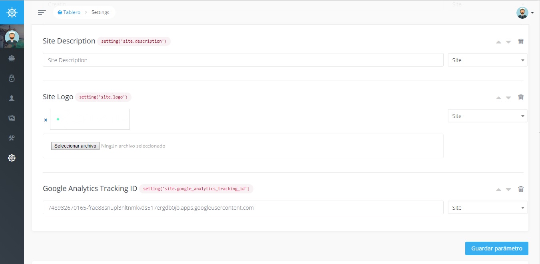Open the Site scope dropdown for Site Description

tap(487, 60)
